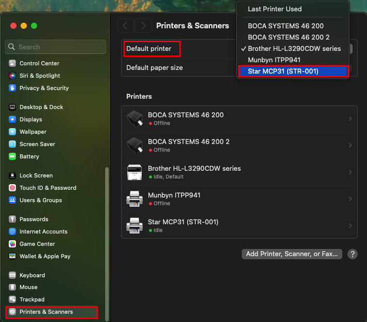367x322 pixels.
Task: Click the Trackpad icon in sidebar
Action: click(12, 299)
